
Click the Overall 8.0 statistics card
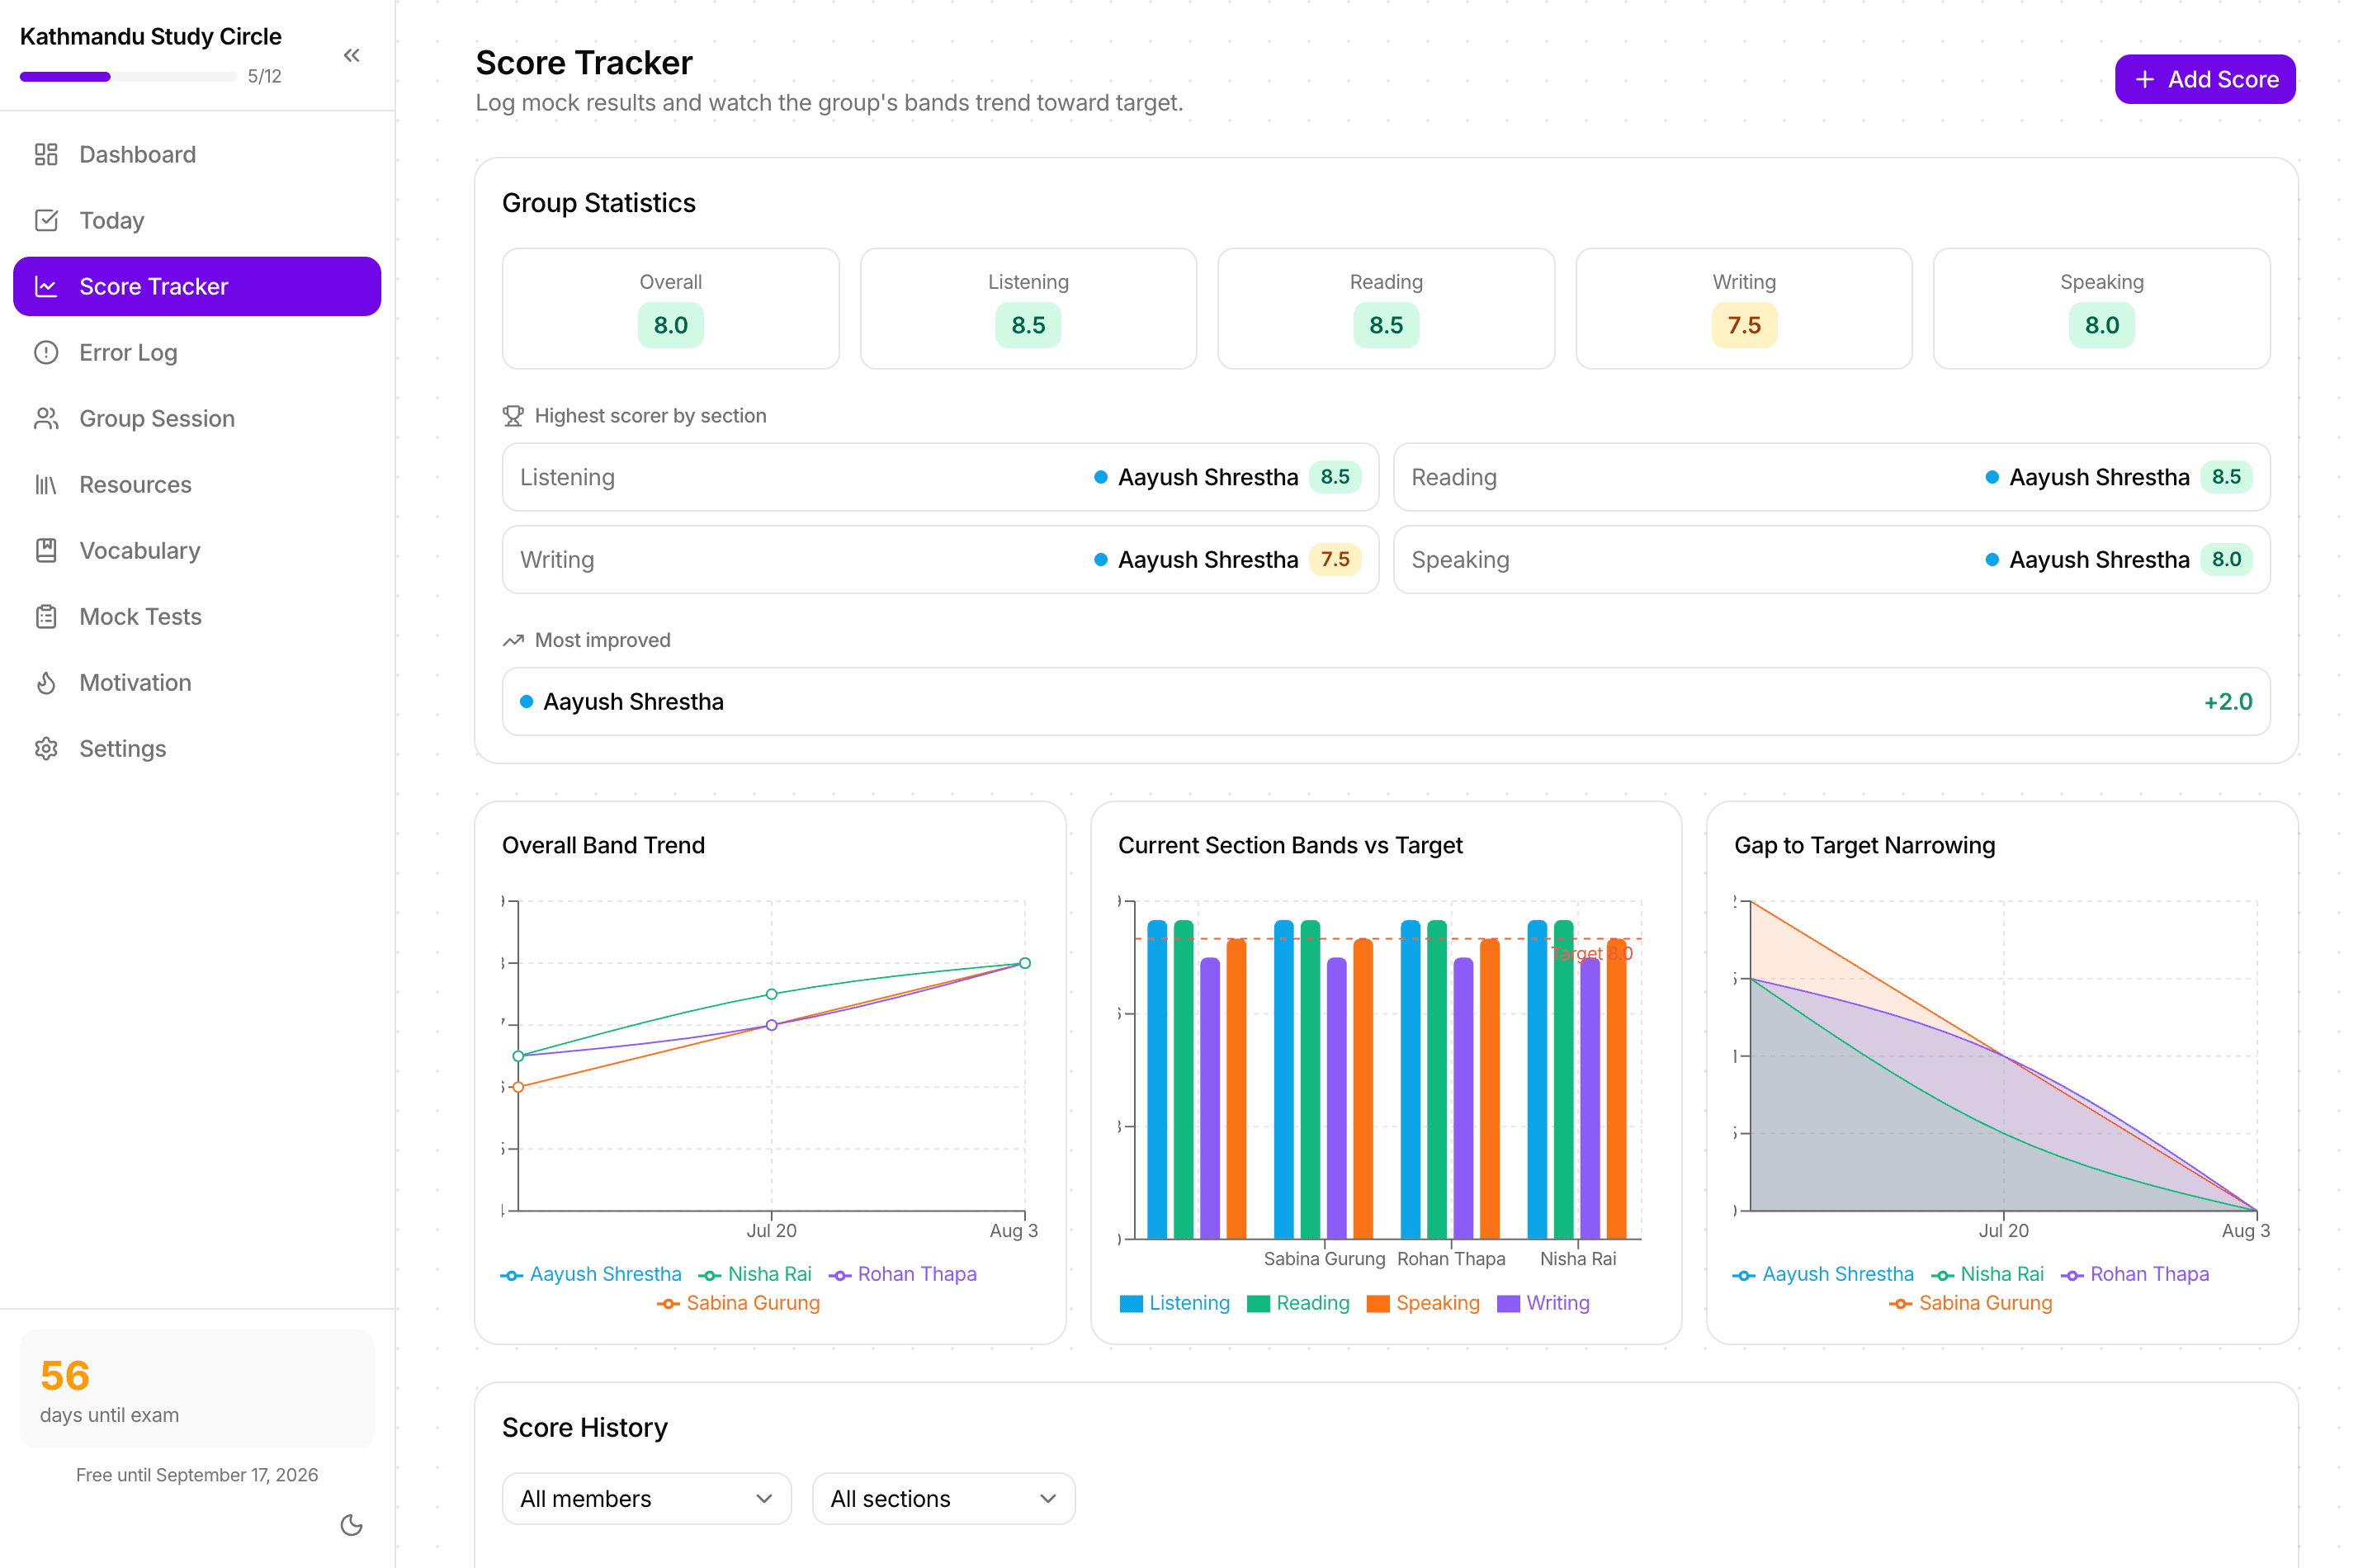point(670,308)
